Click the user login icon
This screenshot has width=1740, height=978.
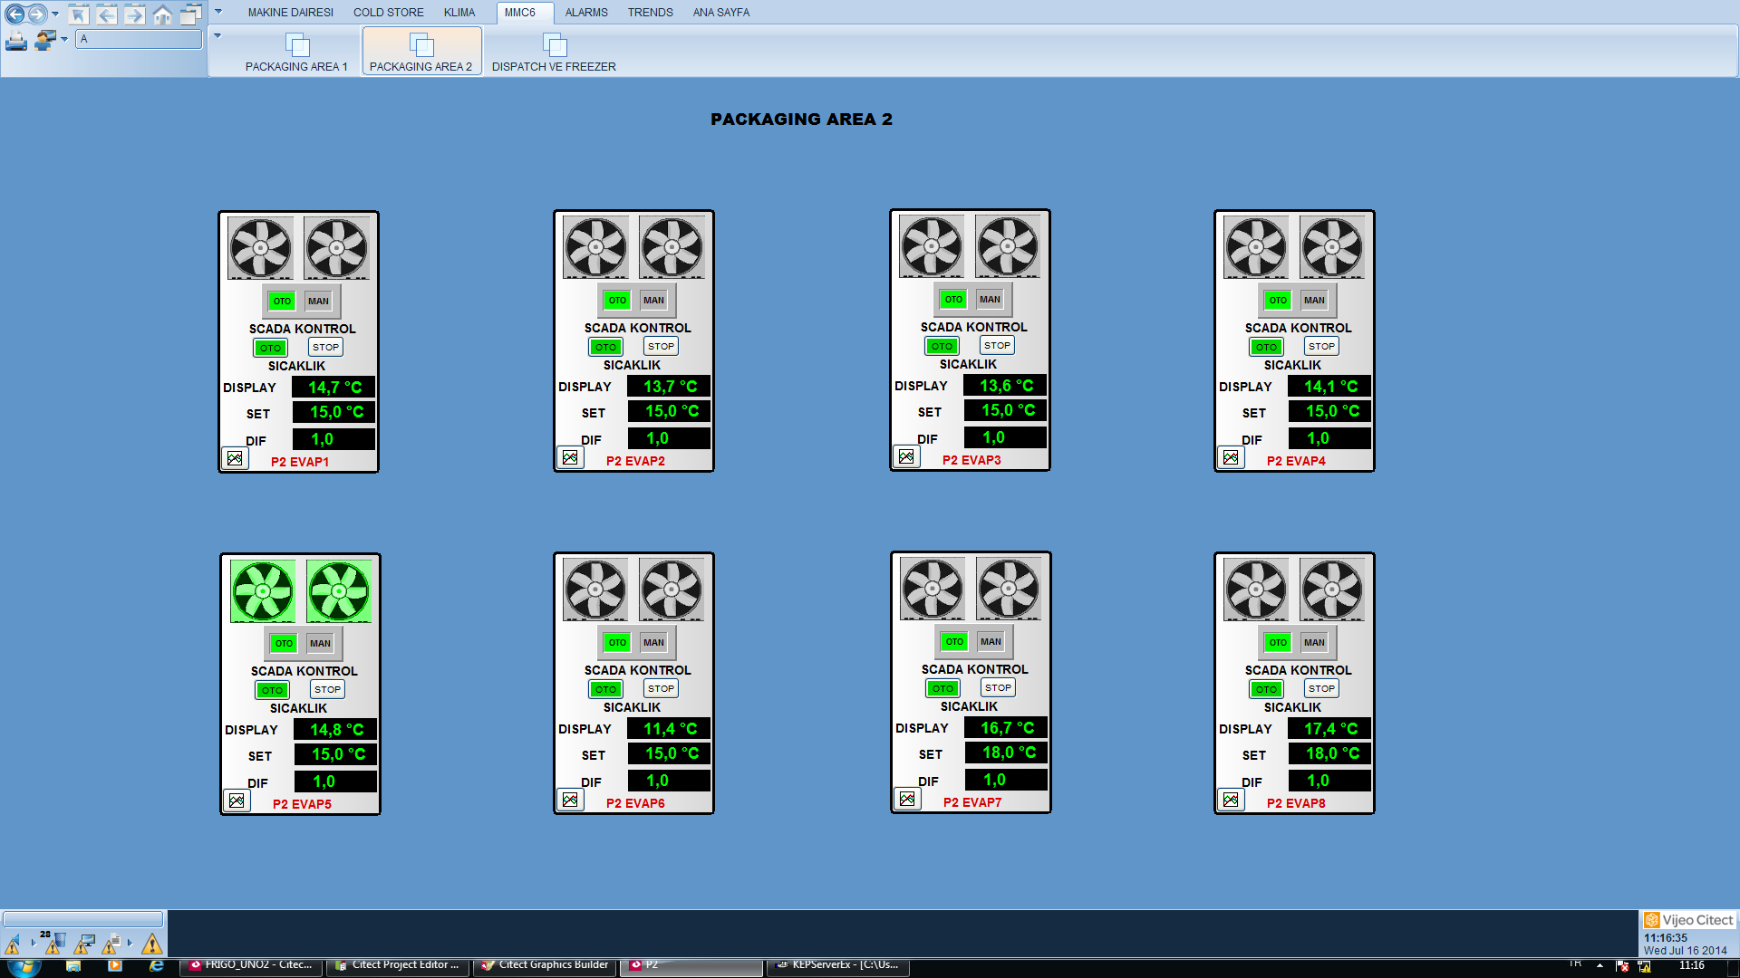point(44,41)
